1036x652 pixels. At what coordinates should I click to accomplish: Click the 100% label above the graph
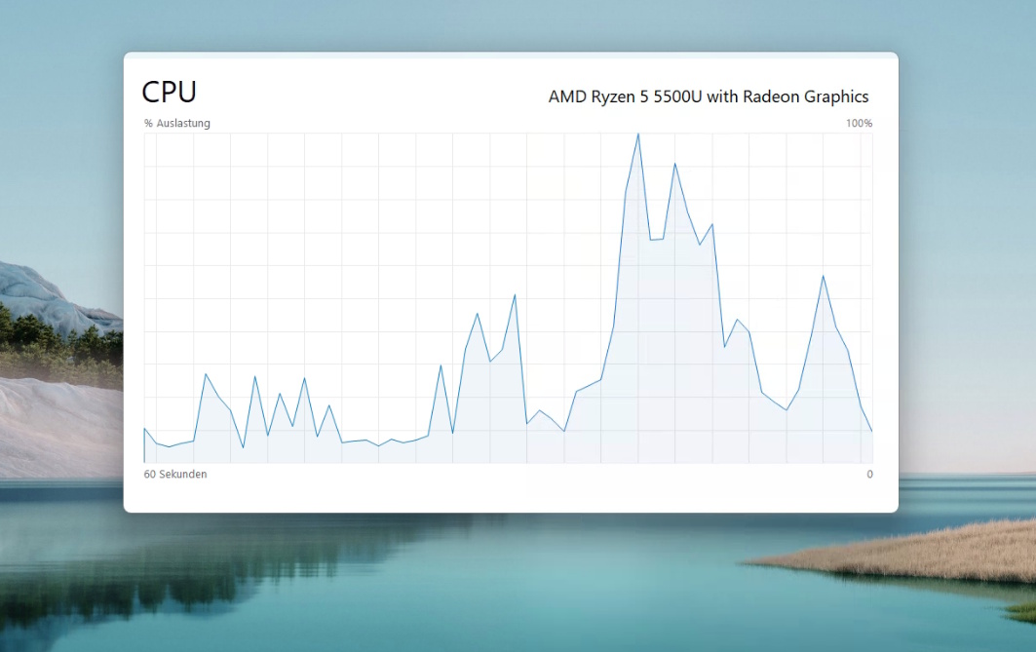[x=859, y=124]
